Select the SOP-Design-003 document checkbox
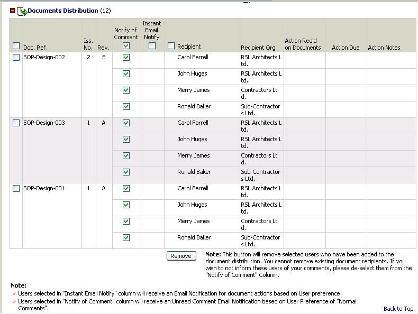The width and height of the screenshot is (418, 314). point(16,123)
